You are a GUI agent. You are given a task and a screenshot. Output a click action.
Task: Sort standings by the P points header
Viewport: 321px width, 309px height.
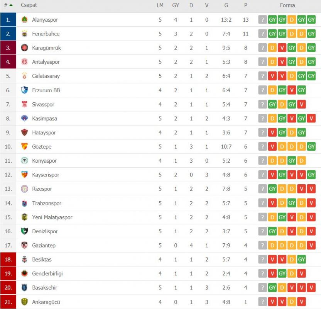point(246,5)
